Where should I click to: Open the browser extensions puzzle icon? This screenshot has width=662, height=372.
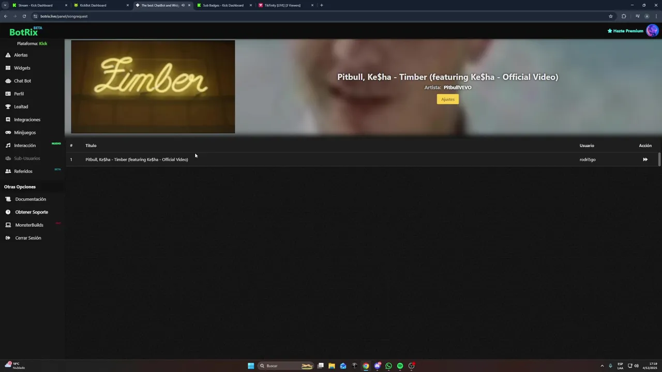point(624,16)
